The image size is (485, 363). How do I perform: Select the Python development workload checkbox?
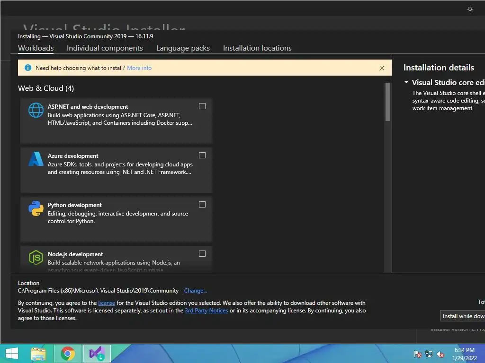[202, 204]
